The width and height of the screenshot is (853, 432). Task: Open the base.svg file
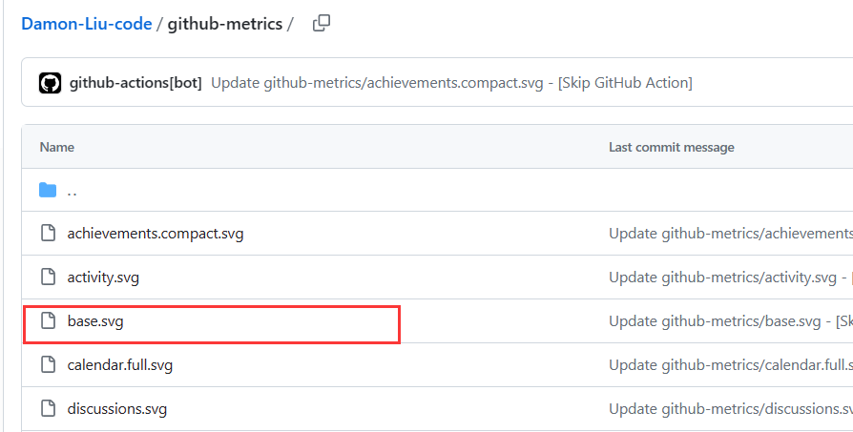point(95,321)
